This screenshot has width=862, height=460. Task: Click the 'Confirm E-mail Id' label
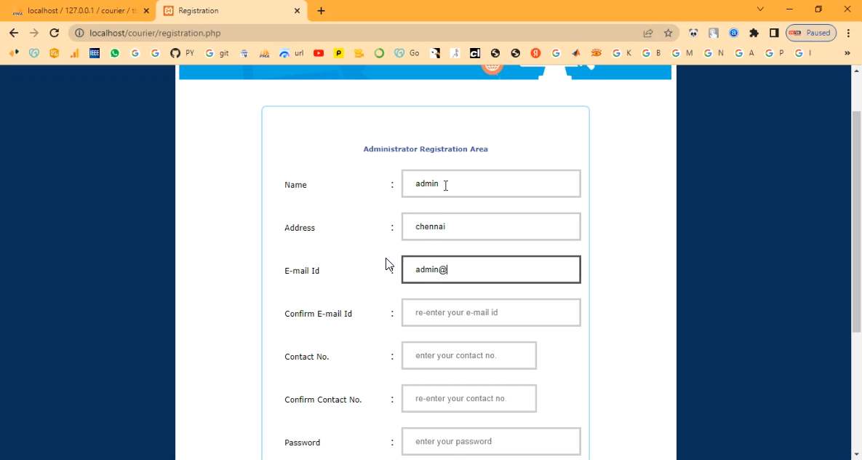(319, 314)
